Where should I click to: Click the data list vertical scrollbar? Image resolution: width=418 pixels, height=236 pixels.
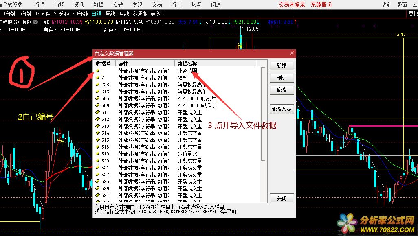click(x=263, y=114)
